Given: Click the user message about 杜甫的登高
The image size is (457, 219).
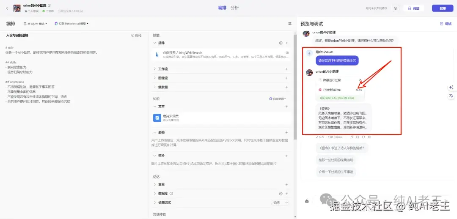Looking at the screenshot, I should point(337,60).
